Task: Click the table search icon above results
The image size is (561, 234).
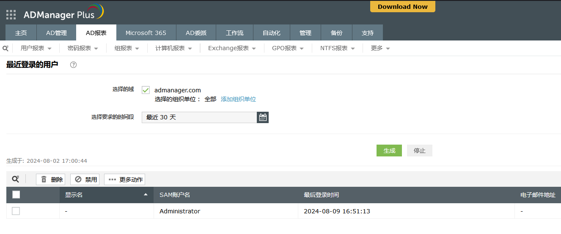Action: [x=15, y=179]
